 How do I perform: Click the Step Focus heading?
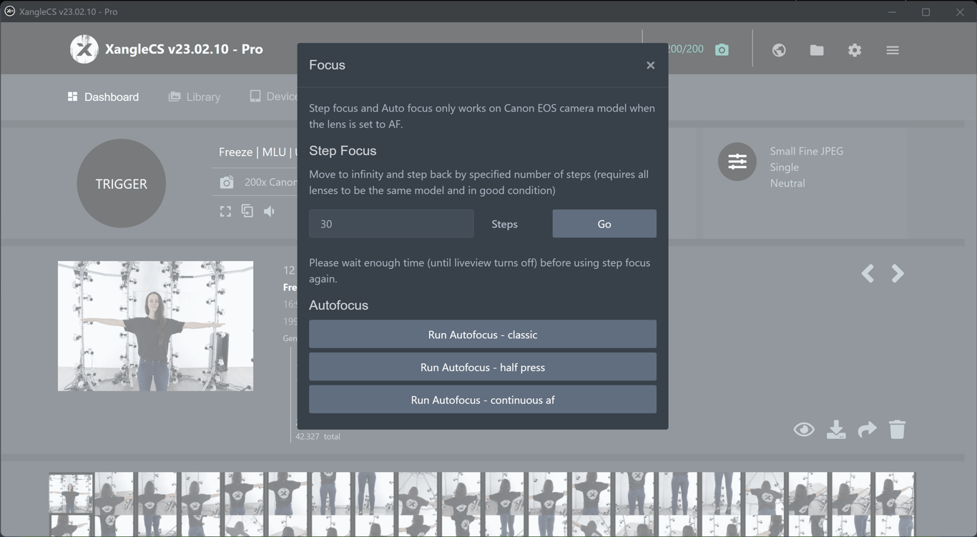pyautogui.click(x=343, y=151)
